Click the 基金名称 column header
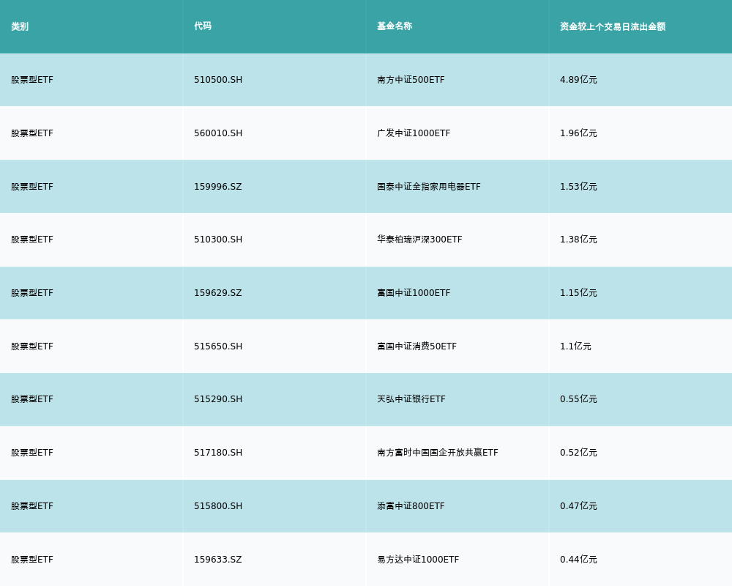 395,26
